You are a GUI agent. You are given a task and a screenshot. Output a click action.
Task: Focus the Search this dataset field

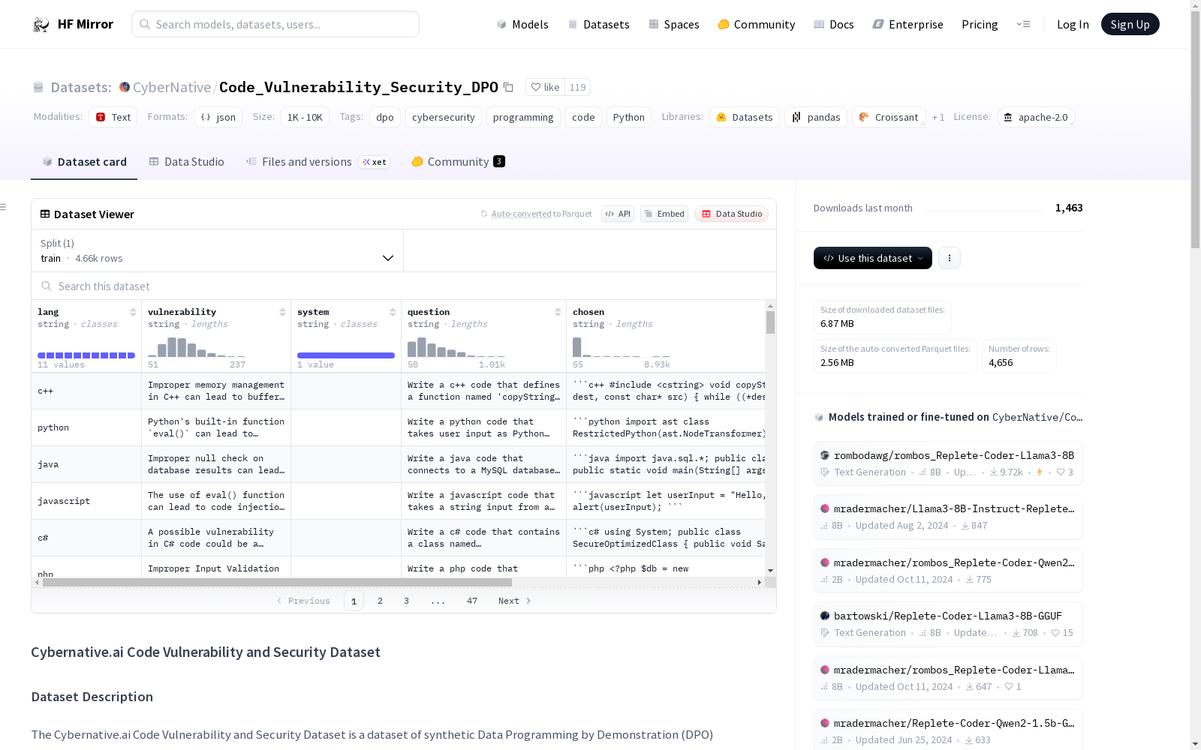click(x=404, y=286)
